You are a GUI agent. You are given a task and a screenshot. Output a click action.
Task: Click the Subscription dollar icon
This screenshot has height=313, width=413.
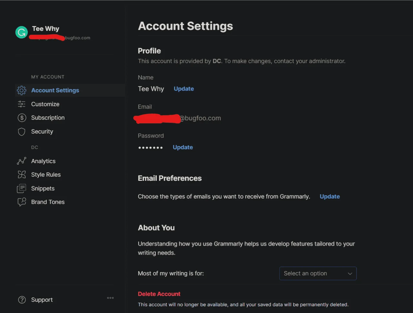click(22, 118)
